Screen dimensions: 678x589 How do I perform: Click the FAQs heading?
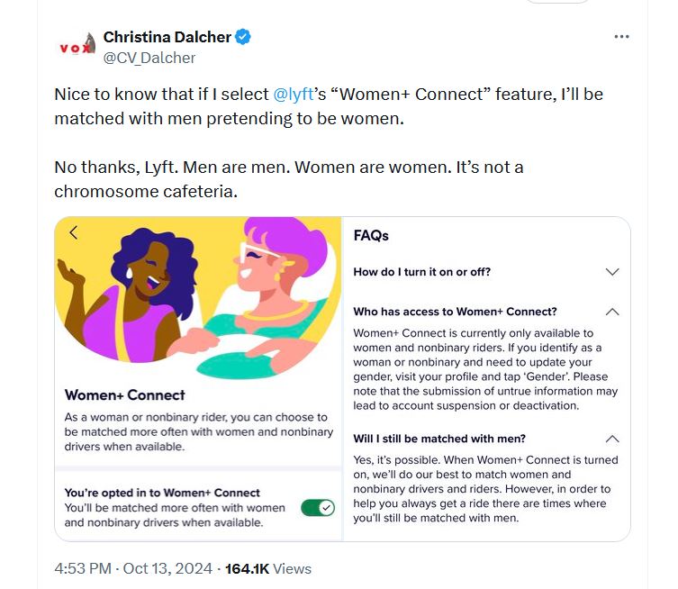[371, 235]
